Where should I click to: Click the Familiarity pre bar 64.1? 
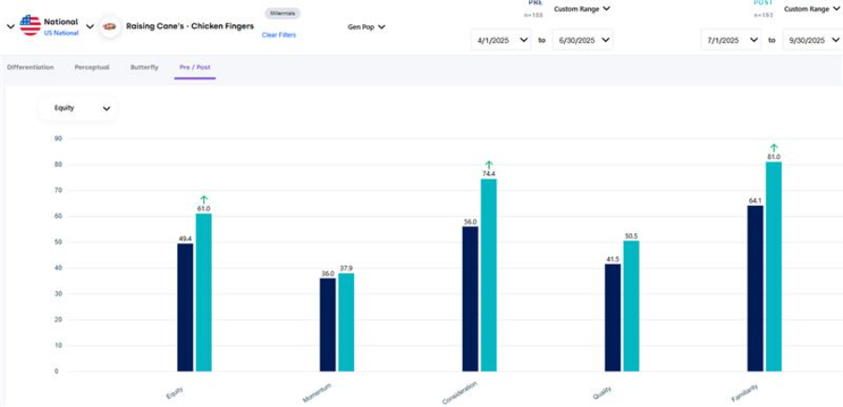point(755,288)
